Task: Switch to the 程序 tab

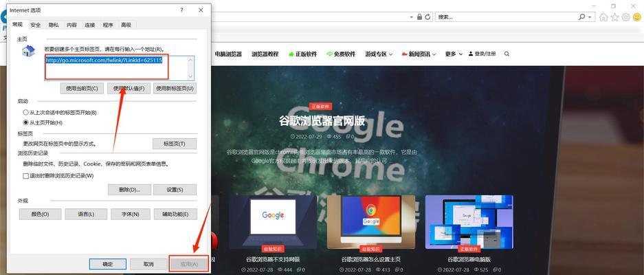Action: pyautogui.click(x=108, y=25)
